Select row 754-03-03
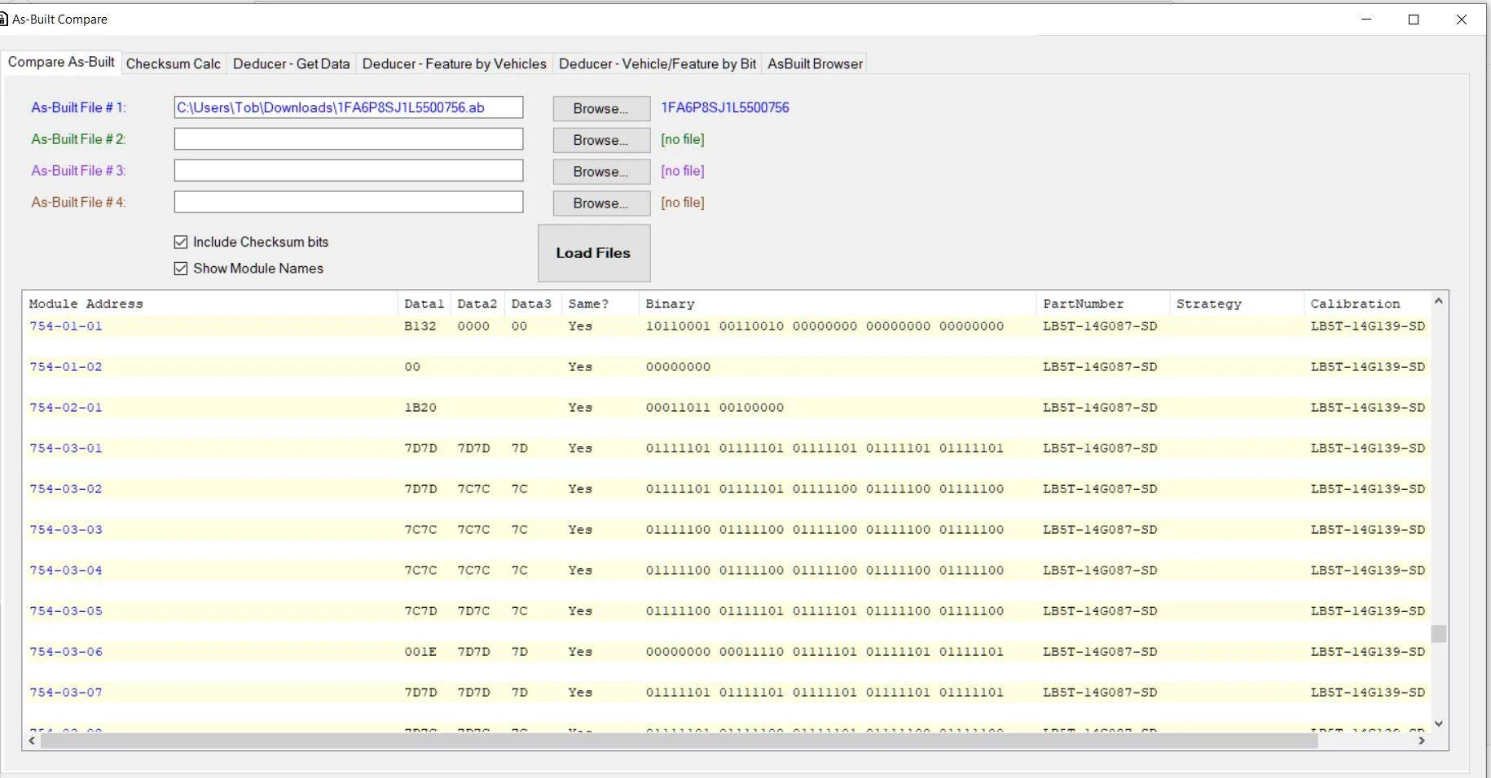The image size is (1491, 778). [x=728, y=530]
